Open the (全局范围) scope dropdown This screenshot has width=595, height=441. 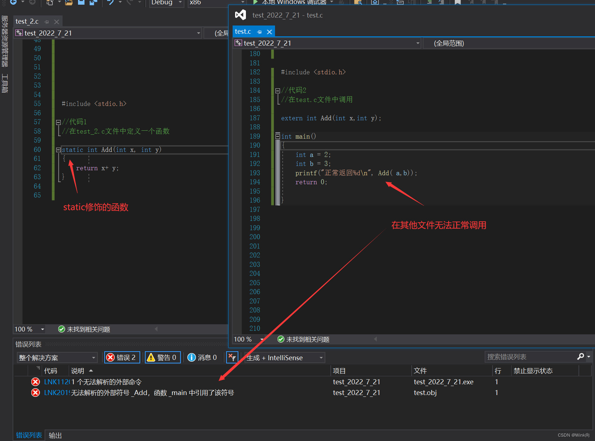(509, 43)
